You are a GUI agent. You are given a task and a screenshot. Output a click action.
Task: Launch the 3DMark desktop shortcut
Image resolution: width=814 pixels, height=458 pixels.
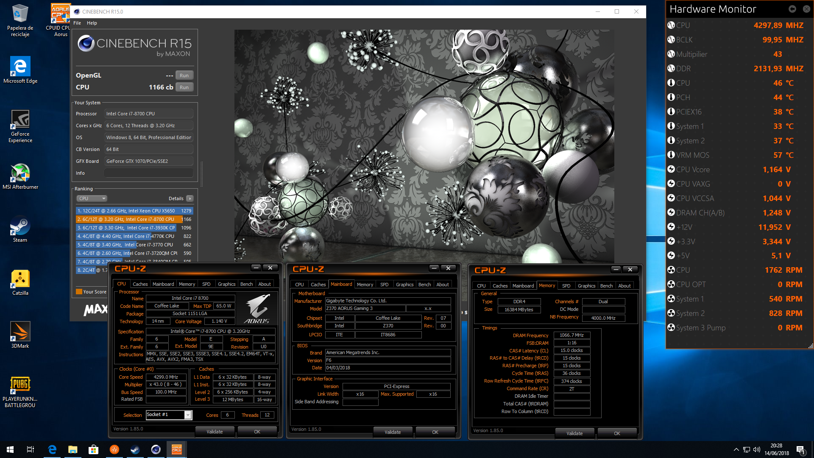[20, 335]
